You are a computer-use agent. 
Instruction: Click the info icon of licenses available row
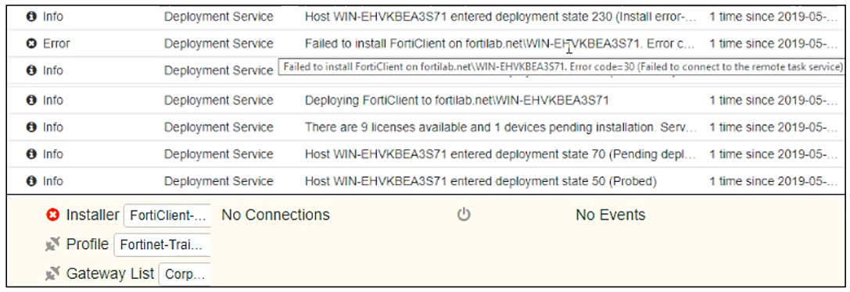[x=31, y=127]
